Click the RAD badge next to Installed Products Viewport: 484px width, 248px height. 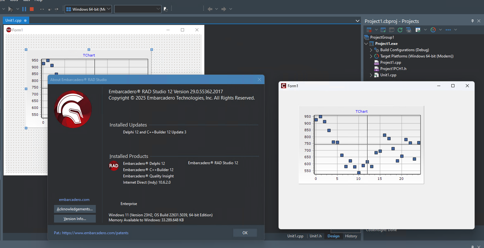point(114,166)
